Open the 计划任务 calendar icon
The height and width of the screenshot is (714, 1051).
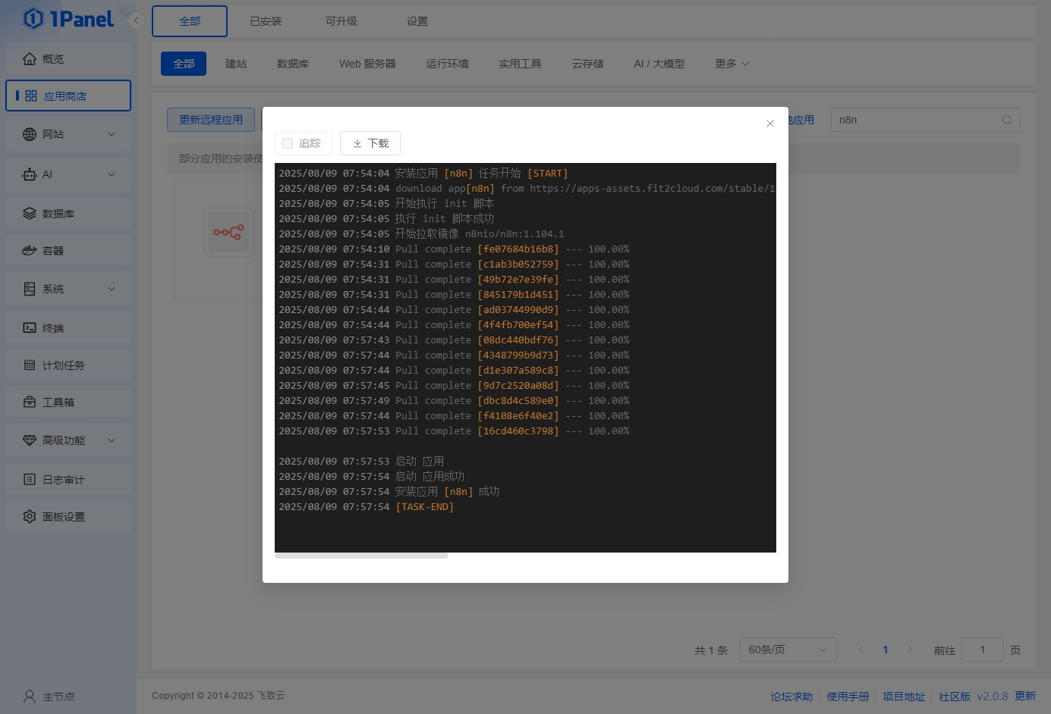click(x=30, y=365)
